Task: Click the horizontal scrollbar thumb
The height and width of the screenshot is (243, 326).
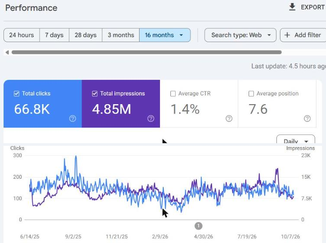Action: tap(146, 53)
